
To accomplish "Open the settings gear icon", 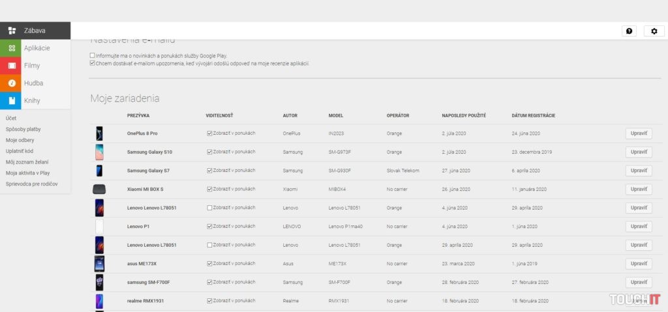I will tap(654, 31).
